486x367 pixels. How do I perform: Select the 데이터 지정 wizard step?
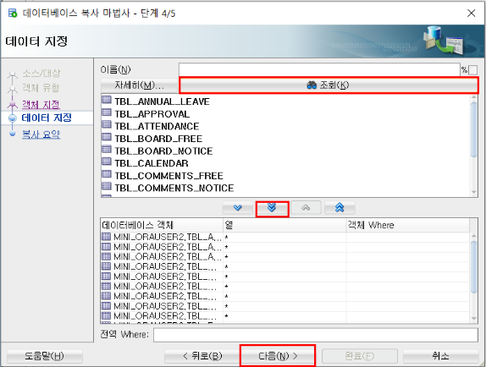pos(47,118)
